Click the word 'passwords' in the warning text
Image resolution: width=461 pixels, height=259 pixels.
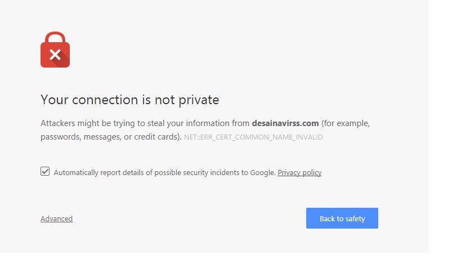click(x=59, y=137)
